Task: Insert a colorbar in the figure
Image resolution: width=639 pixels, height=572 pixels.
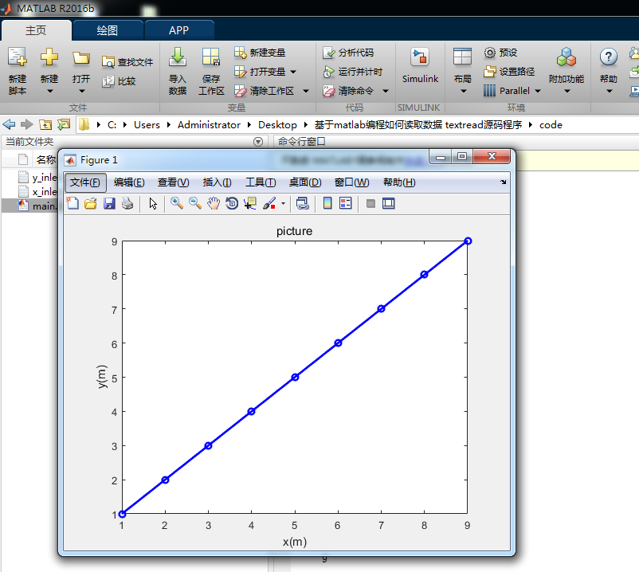Action: [x=327, y=203]
